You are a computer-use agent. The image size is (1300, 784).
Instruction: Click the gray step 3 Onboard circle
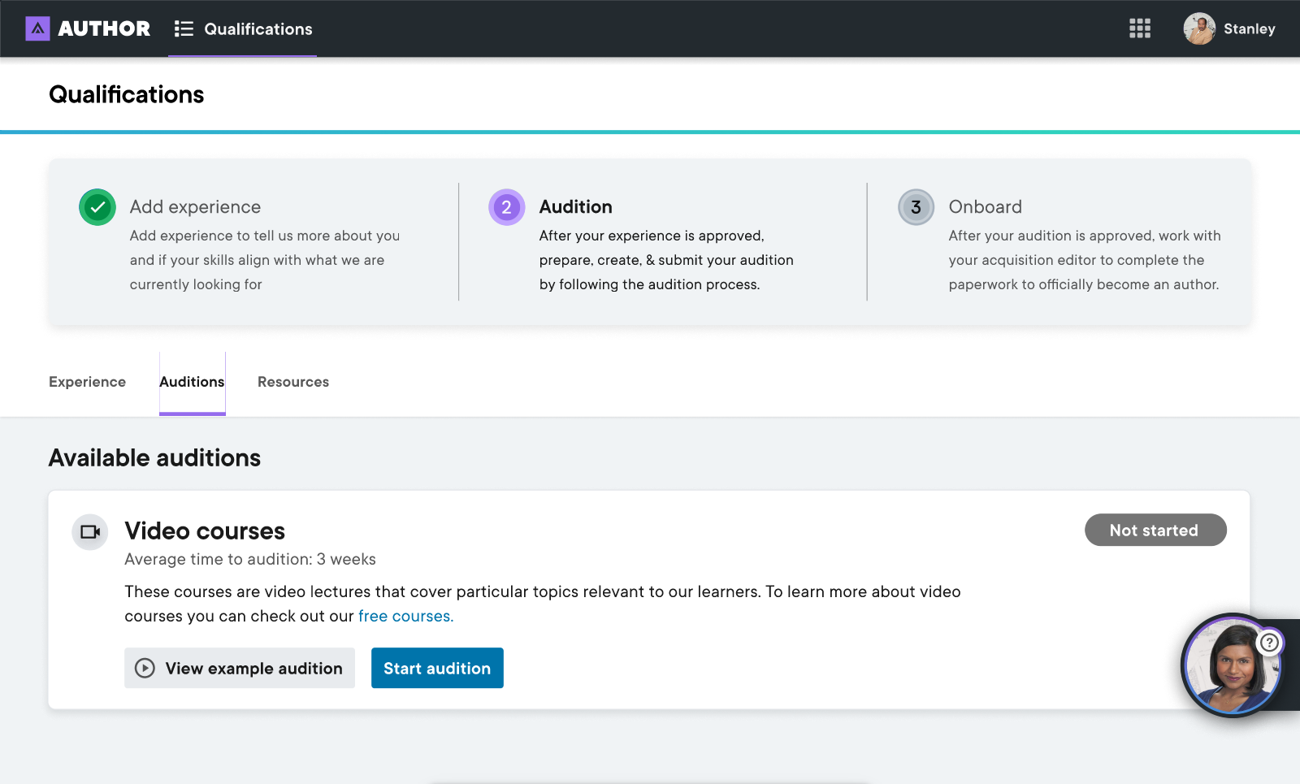coord(916,207)
